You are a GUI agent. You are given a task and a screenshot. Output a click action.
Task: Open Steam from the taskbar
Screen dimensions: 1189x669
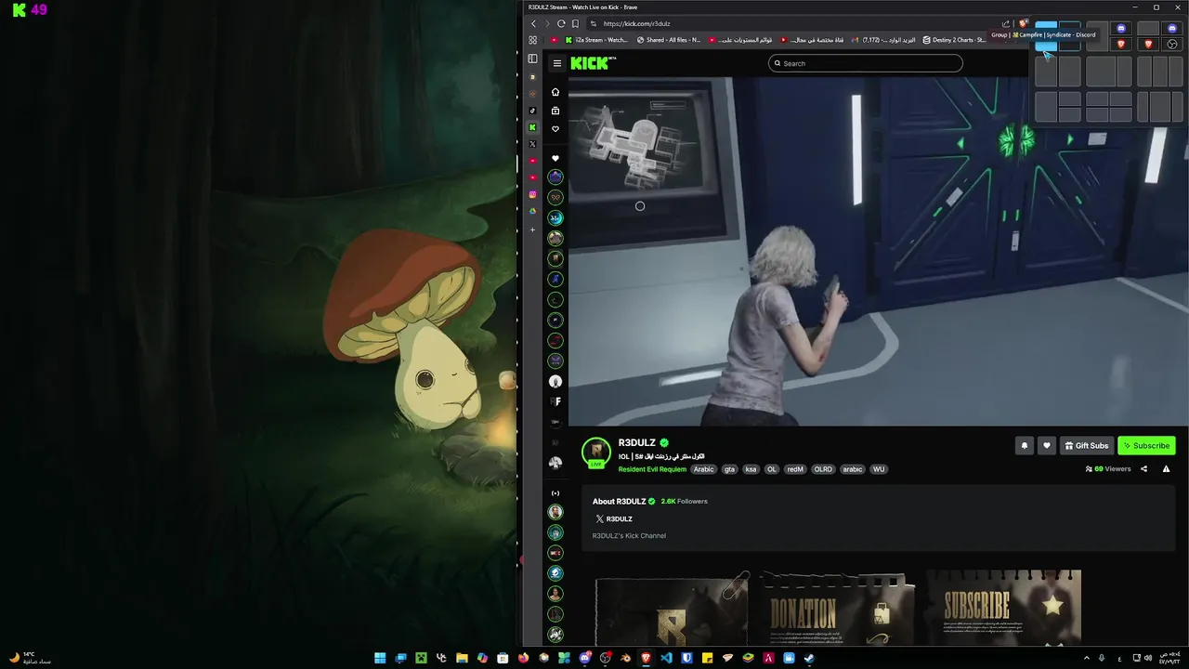tap(809, 658)
